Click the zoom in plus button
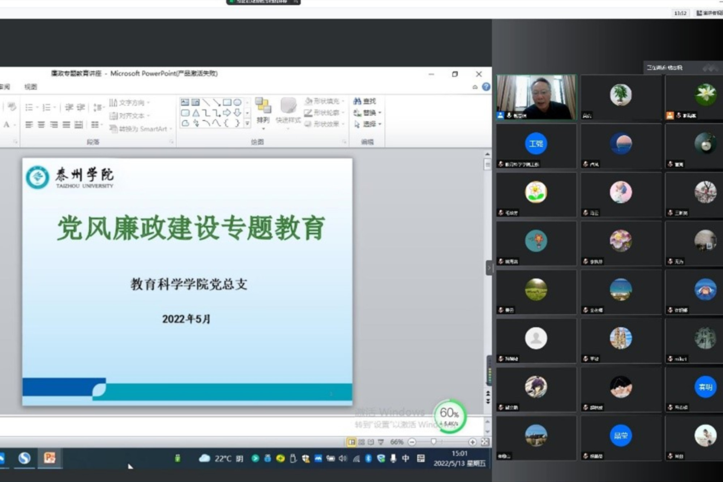Image resolution: width=723 pixels, height=482 pixels. (x=472, y=442)
